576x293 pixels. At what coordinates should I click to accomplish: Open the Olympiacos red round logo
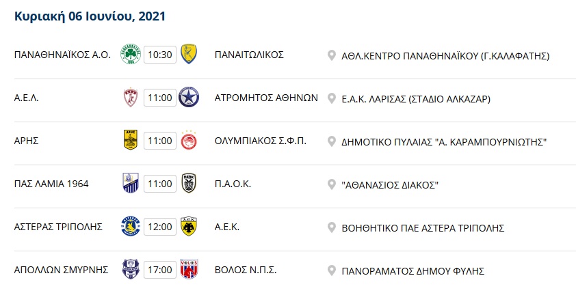[x=189, y=140]
